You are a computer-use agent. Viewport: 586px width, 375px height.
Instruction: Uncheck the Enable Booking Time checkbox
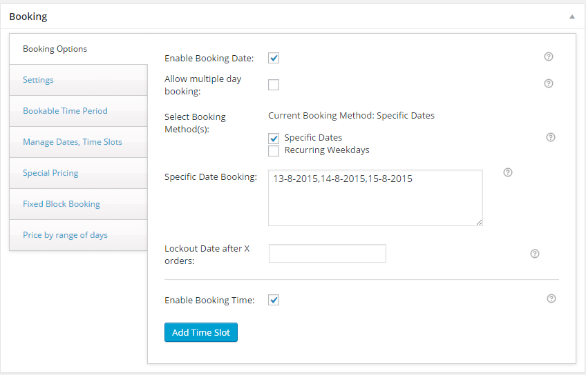pos(274,300)
